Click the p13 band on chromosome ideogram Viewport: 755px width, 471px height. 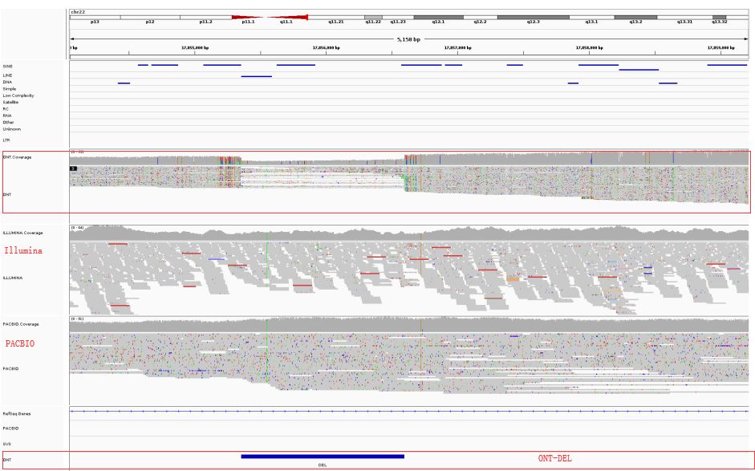pos(95,17)
